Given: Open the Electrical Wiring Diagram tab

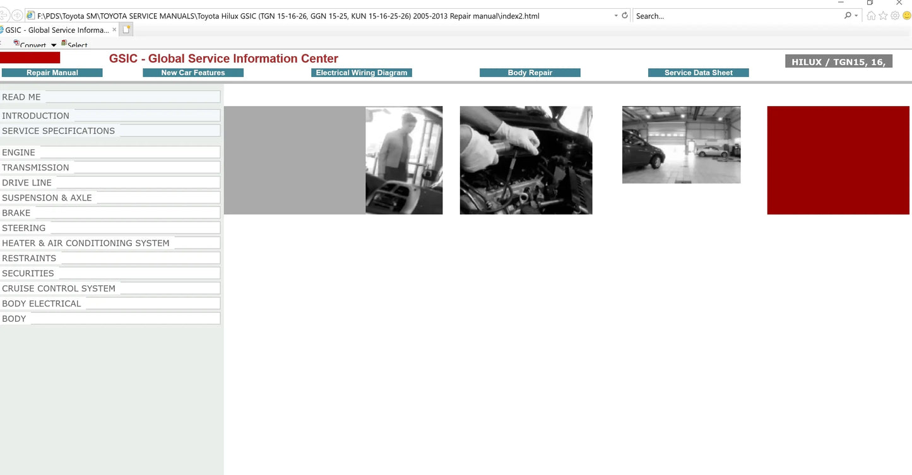Looking at the screenshot, I should (361, 73).
